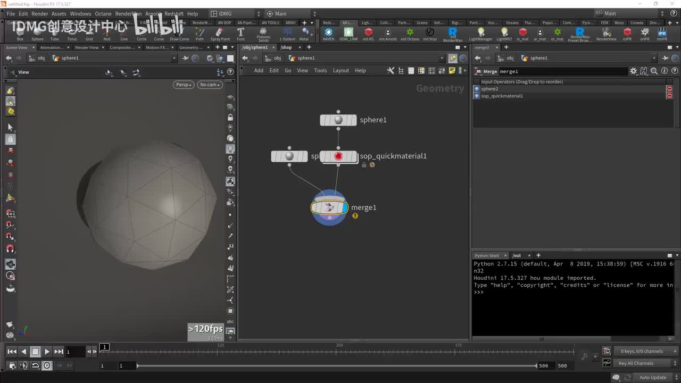681x383 pixels.
Task: Switch to the Render View tab
Action: 86,47
